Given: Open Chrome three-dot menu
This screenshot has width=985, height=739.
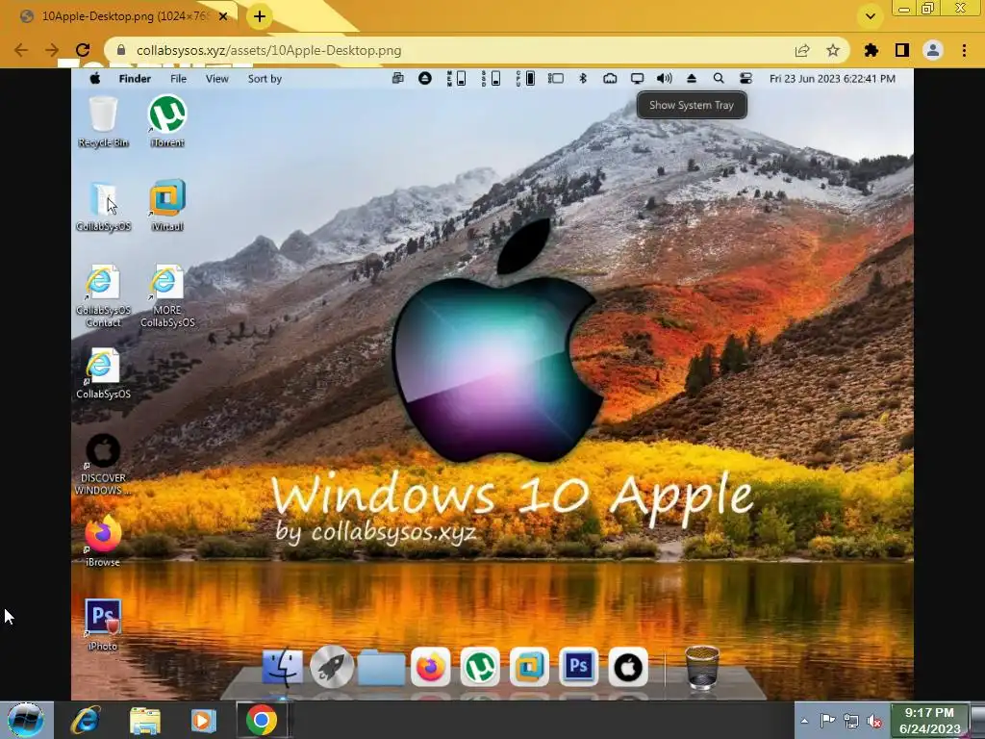Looking at the screenshot, I should click(964, 50).
